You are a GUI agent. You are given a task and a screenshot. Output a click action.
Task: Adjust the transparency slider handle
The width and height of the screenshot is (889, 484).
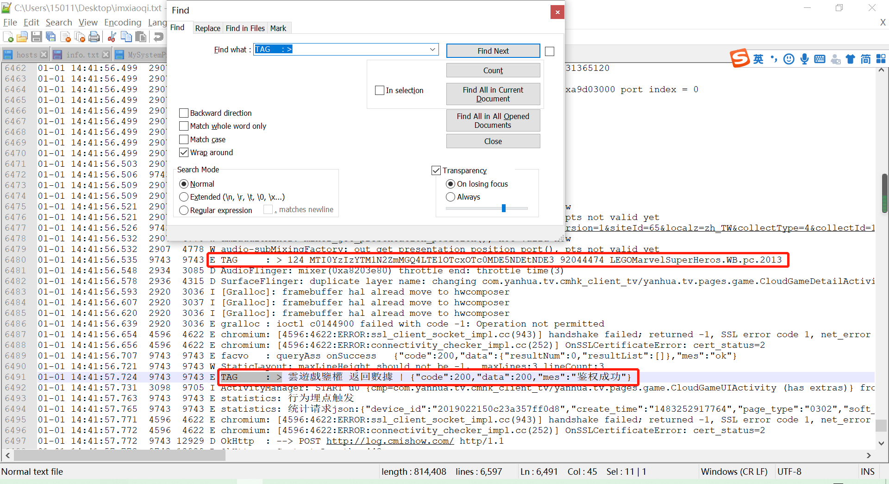pos(503,208)
